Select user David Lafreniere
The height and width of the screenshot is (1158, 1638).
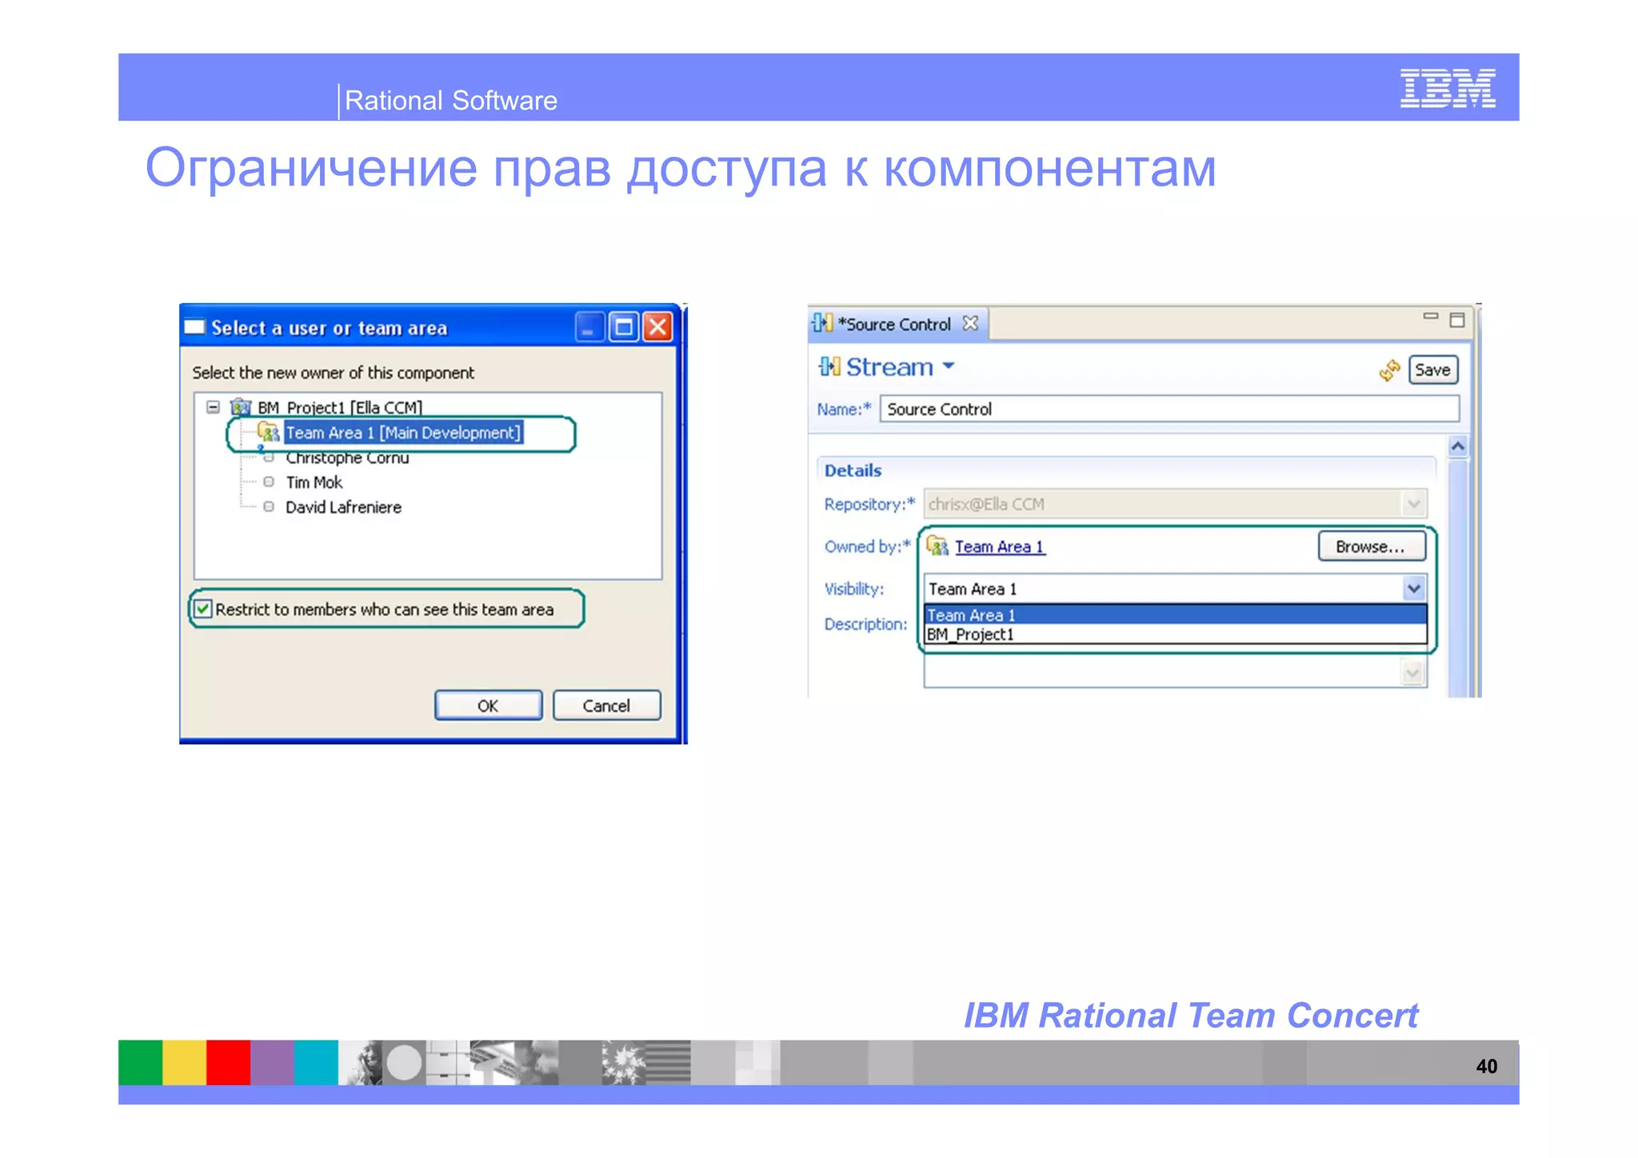click(x=343, y=507)
